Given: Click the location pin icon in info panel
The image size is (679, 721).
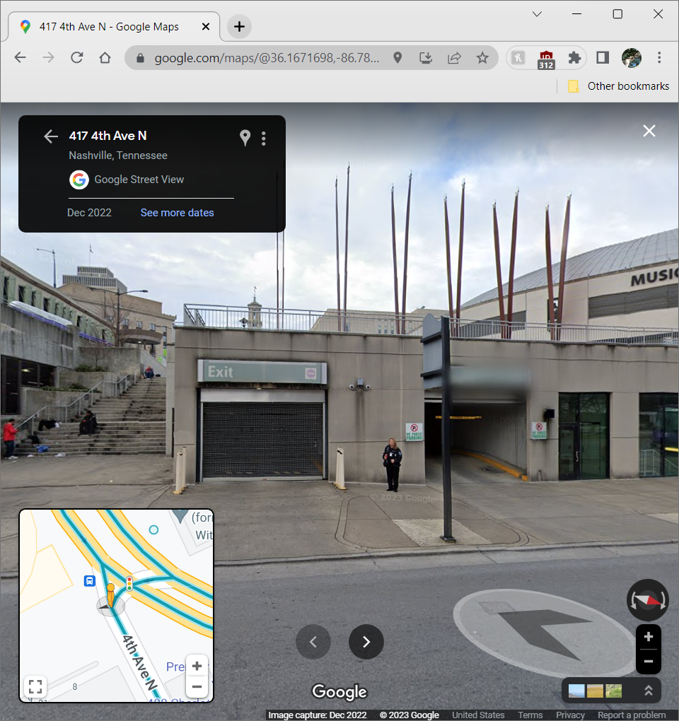Looking at the screenshot, I should [x=245, y=138].
